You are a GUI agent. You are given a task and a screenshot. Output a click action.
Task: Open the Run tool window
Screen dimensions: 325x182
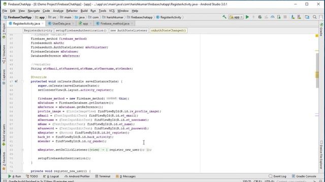coord(15,176)
